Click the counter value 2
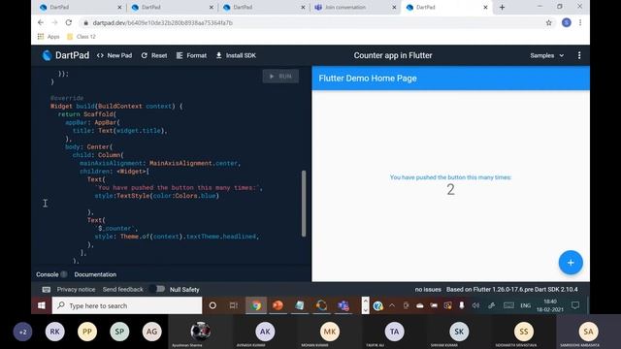The height and width of the screenshot is (349, 621). 450,190
